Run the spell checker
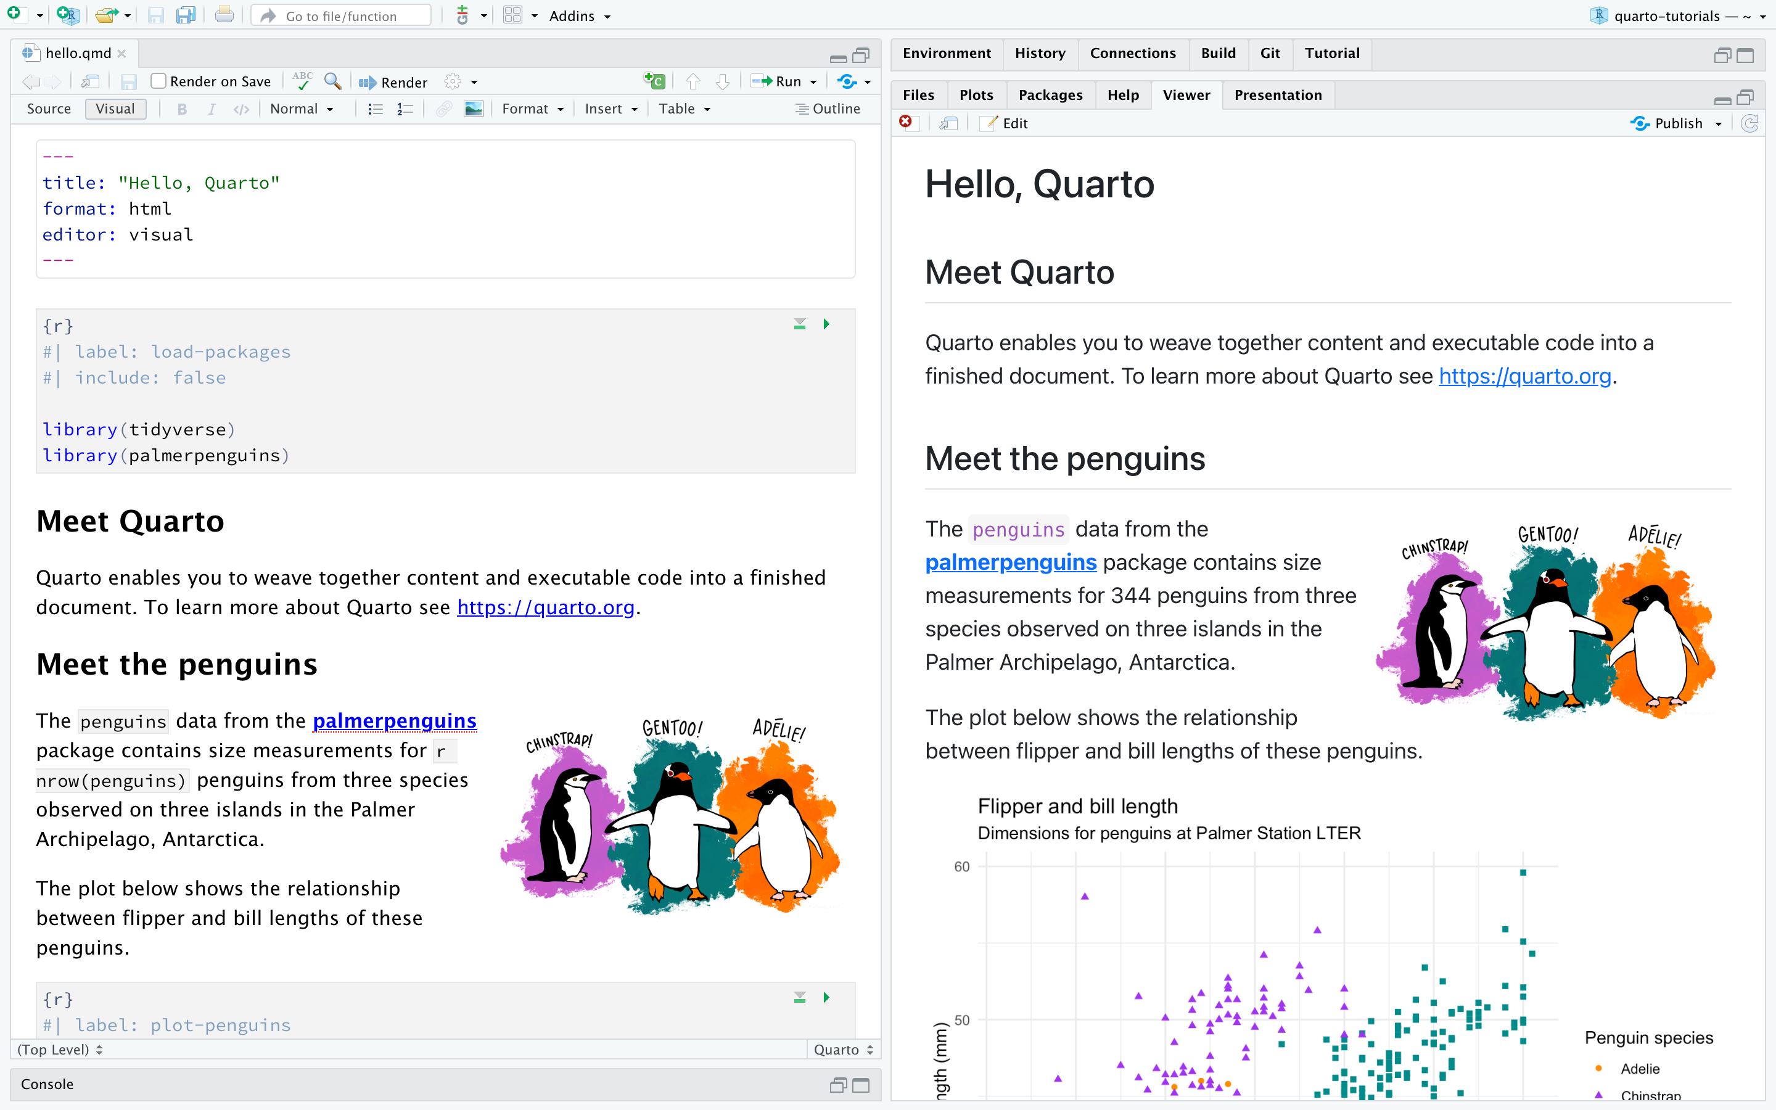Screen dimensions: 1776x1110 coord(302,81)
